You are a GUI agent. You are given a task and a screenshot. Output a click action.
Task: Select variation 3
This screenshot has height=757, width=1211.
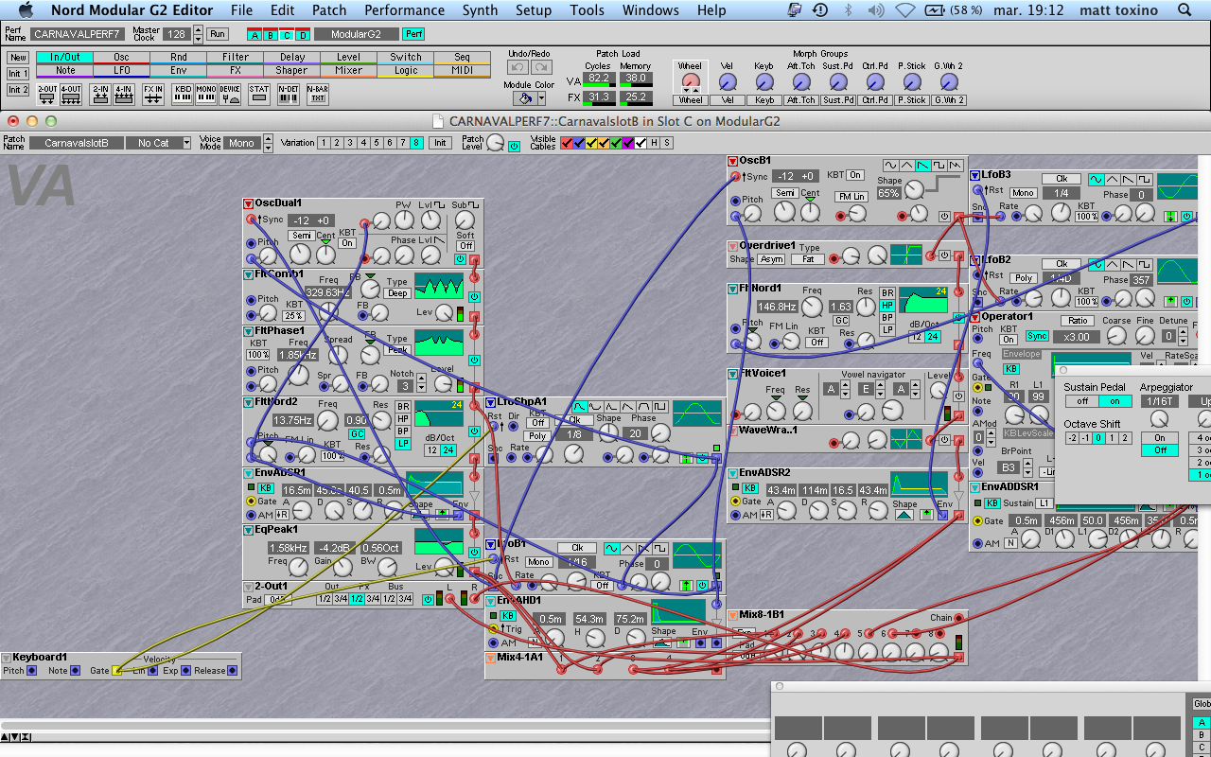point(350,143)
